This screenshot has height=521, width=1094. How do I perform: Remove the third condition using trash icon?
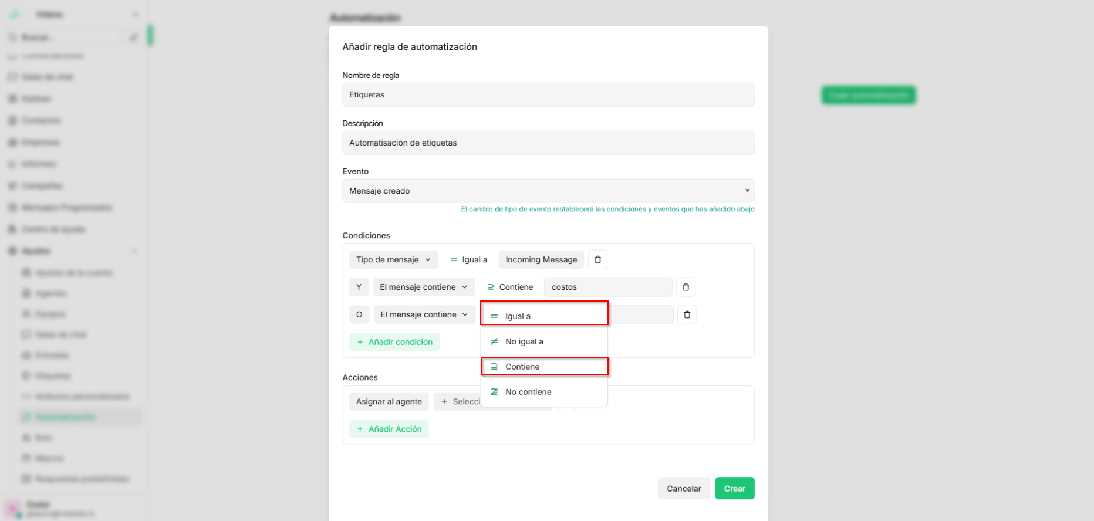[x=687, y=314]
